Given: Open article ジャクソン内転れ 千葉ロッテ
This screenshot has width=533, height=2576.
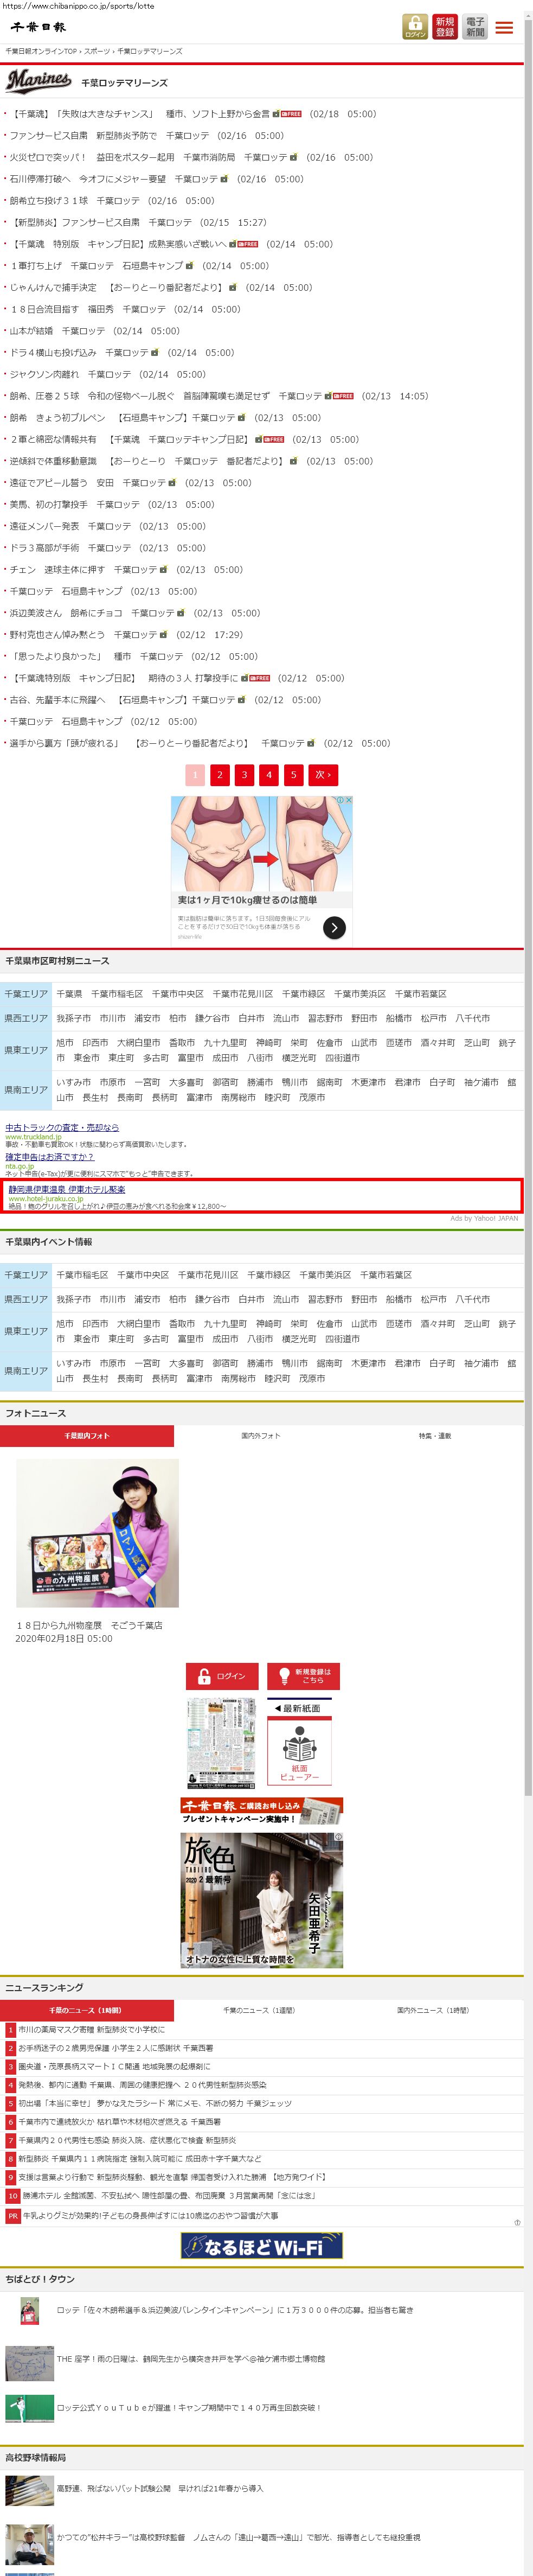Looking at the screenshot, I should pyautogui.click(x=70, y=374).
